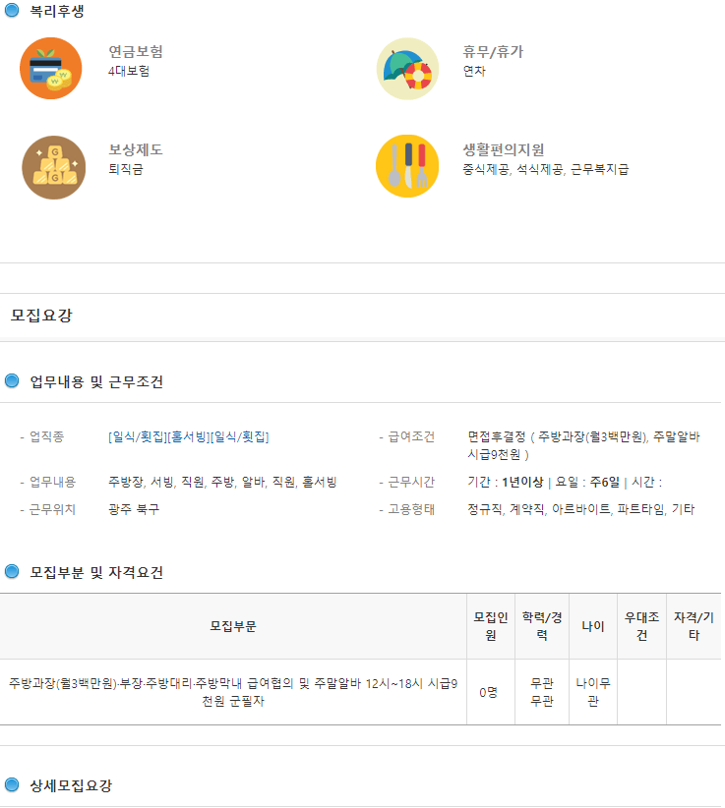Open the last [일식/횟집] category link
Image resolution: width=725 pixels, height=808 pixels.
tap(240, 437)
